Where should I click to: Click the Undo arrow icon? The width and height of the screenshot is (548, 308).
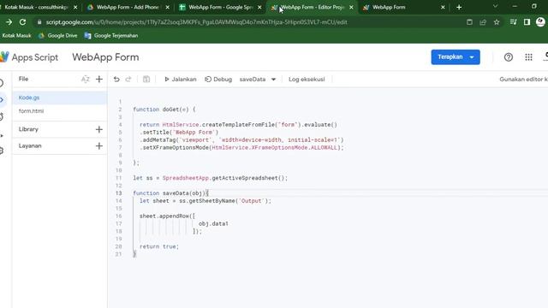coord(116,80)
